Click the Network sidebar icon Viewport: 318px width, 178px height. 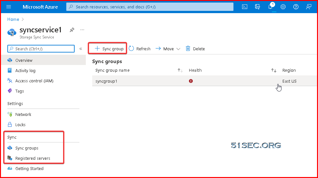[x=10, y=114]
